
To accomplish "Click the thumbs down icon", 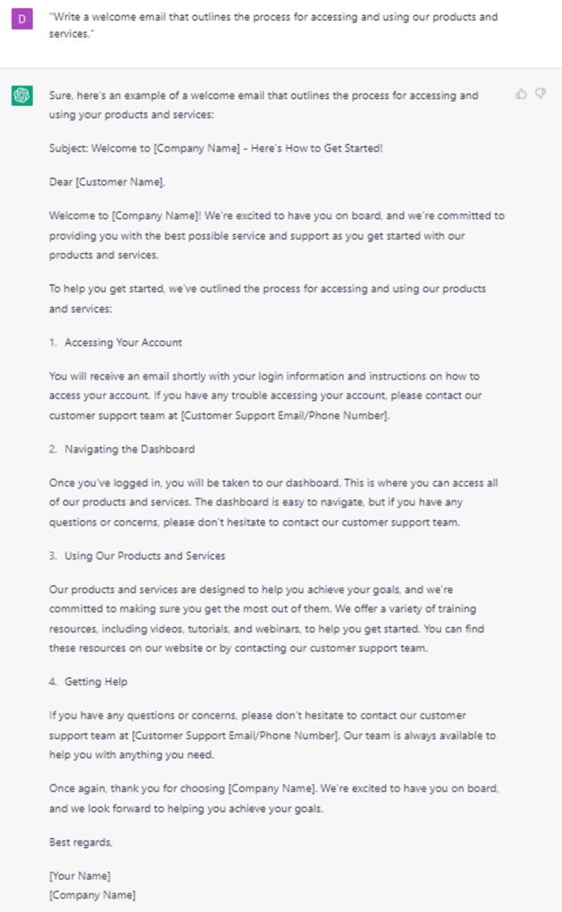I will [541, 94].
